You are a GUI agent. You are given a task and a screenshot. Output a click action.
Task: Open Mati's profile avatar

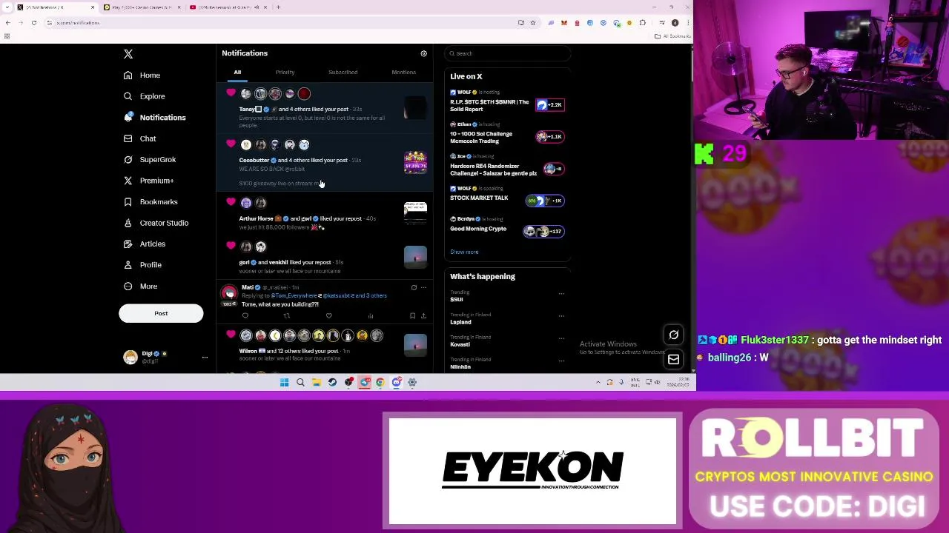click(229, 293)
